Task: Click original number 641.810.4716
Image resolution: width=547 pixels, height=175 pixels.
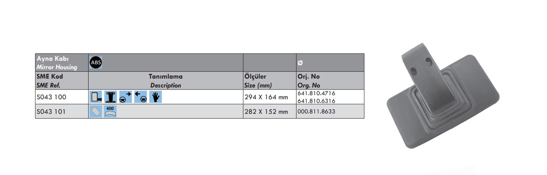Action: (x=316, y=93)
